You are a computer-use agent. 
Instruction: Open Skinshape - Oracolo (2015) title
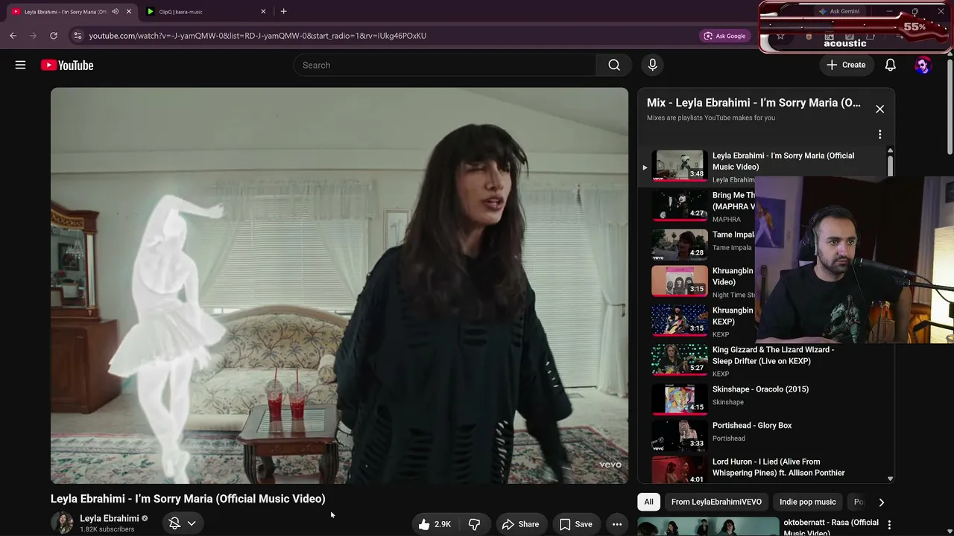[760, 389]
